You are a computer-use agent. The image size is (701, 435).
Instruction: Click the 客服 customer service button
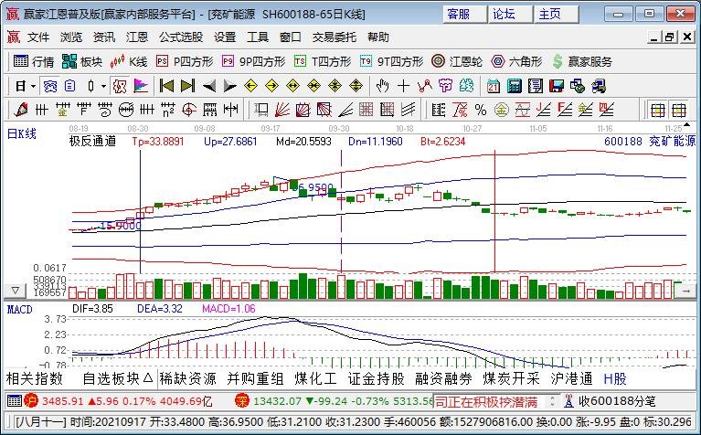[464, 15]
